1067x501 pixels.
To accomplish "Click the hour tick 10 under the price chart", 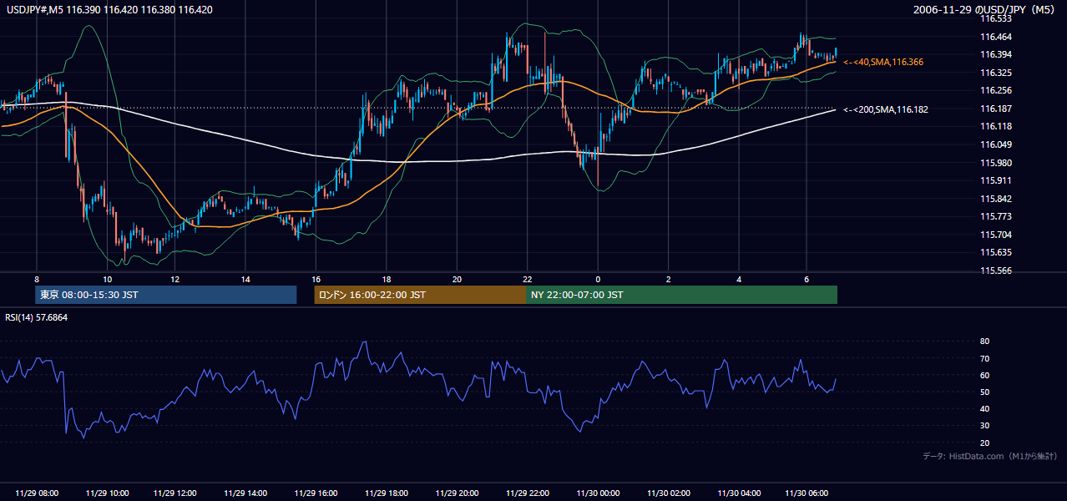I will (107, 278).
